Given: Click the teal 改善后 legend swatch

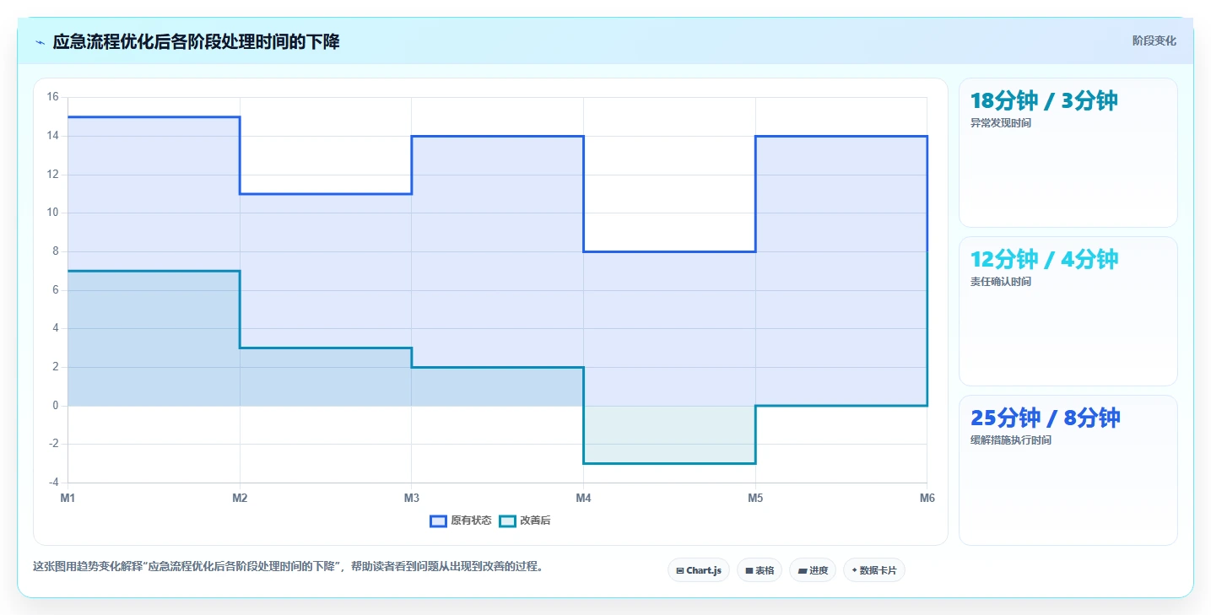Looking at the screenshot, I should [x=507, y=521].
